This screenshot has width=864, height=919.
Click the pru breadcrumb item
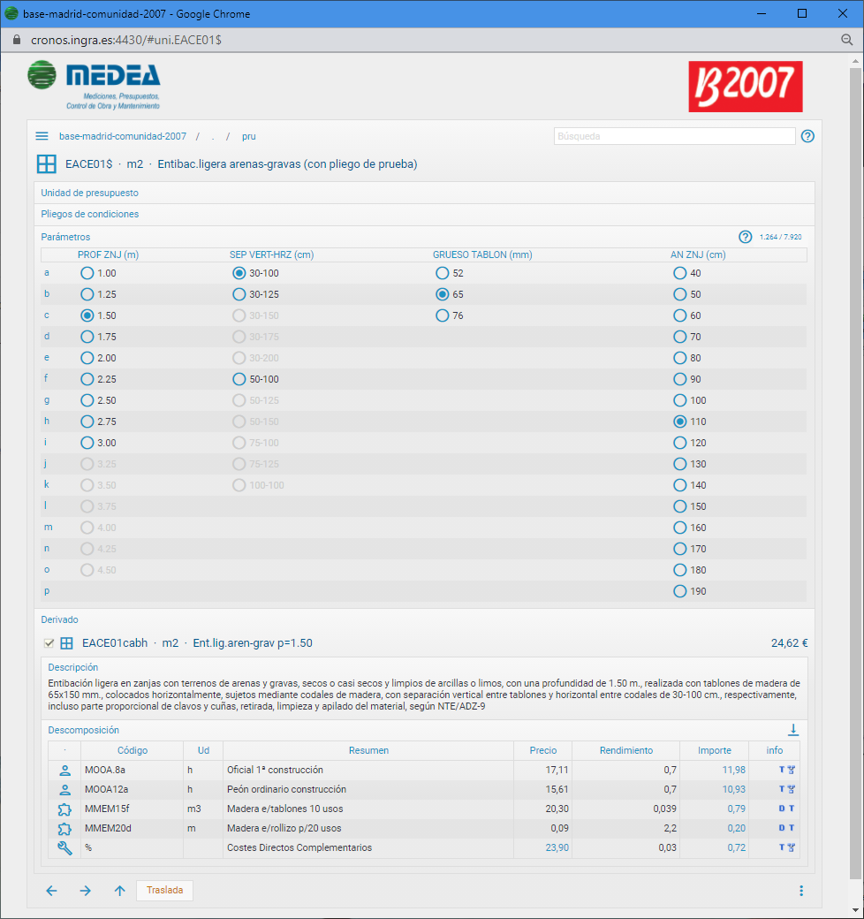[249, 136]
